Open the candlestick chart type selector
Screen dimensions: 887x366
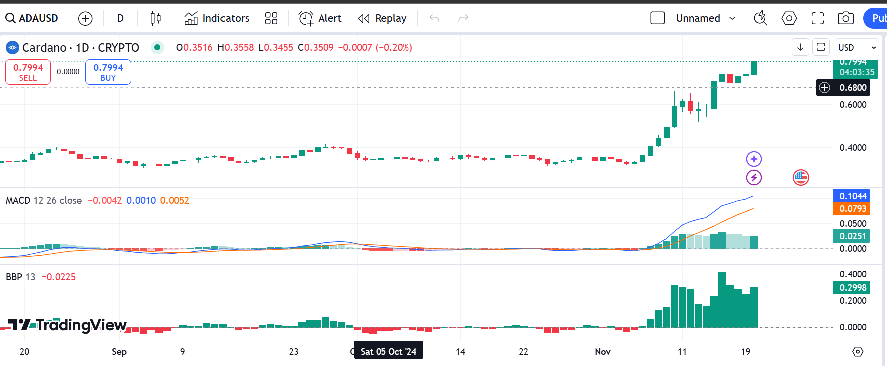(x=155, y=19)
